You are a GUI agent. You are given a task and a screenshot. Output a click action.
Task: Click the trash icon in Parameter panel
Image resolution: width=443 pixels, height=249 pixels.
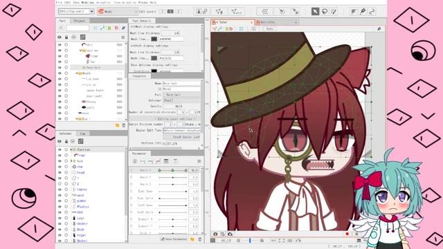[x=200, y=239]
